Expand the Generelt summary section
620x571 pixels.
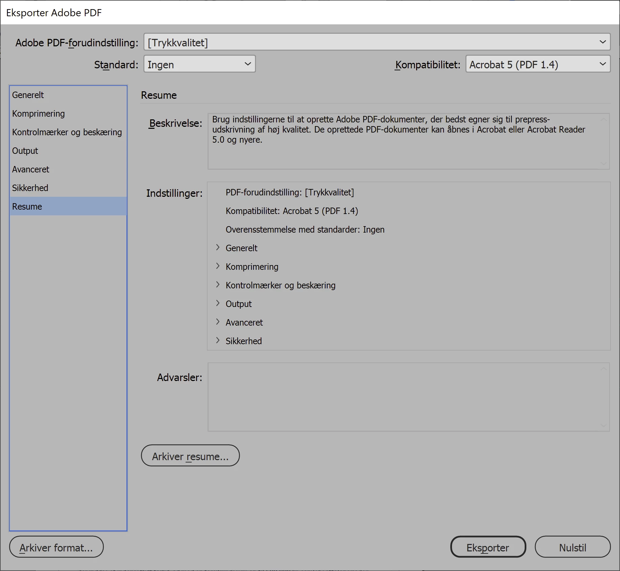tap(218, 247)
